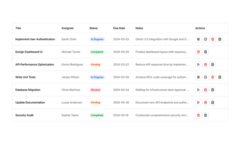Open notes document for Design Dashboard UI

click(x=206, y=52)
